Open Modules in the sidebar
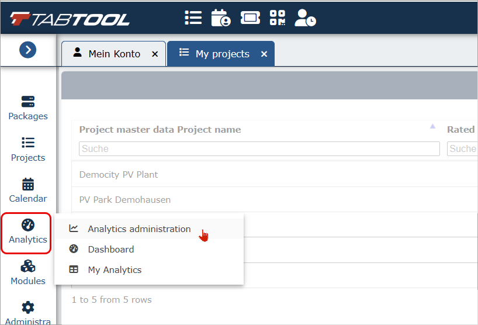Image resolution: width=478 pixels, height=325 pixels. (x=28, y=273)
